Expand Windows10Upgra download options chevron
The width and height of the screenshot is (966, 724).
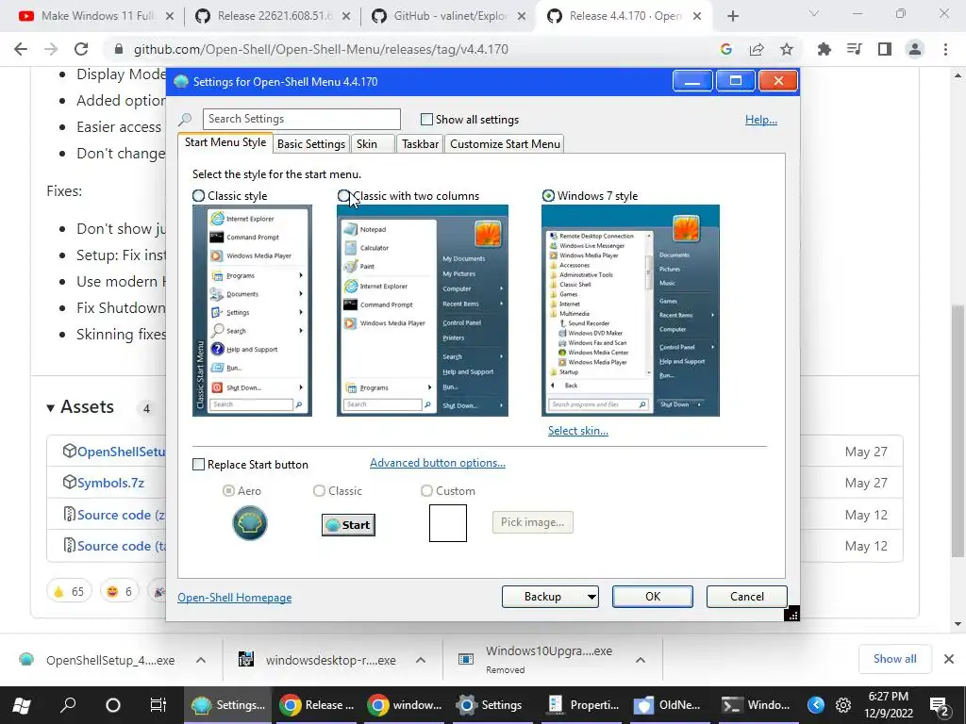[x=641, y=660]
